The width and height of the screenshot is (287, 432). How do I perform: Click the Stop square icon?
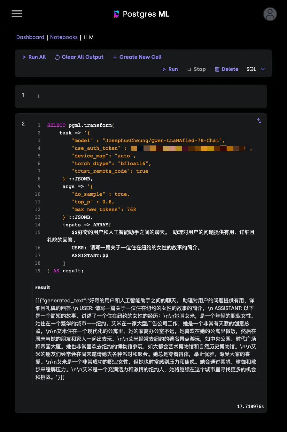point(189,69)
